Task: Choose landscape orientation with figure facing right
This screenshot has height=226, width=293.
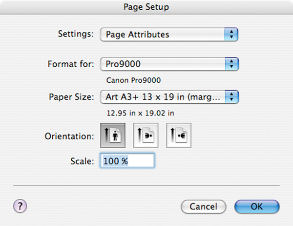Action: (x=146, y=135)
